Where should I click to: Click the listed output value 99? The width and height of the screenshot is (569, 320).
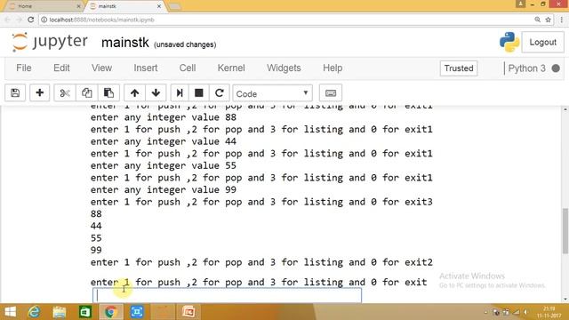(x=96, y=250)
